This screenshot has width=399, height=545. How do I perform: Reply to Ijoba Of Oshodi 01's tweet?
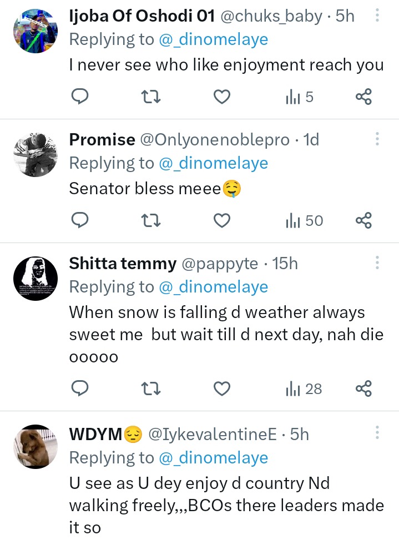click(81, 97)
